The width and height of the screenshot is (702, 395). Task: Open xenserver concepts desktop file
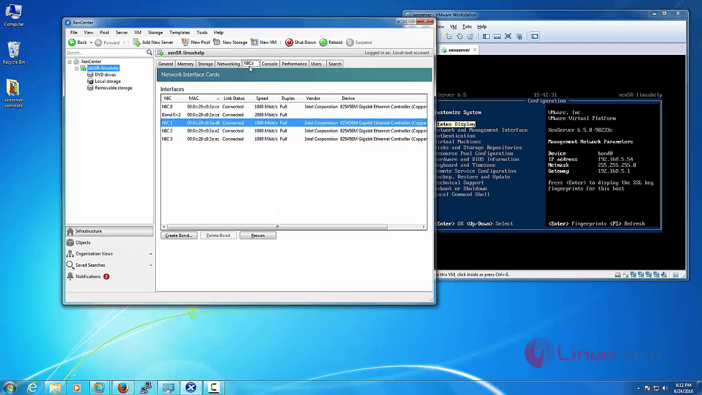point(14,94)
